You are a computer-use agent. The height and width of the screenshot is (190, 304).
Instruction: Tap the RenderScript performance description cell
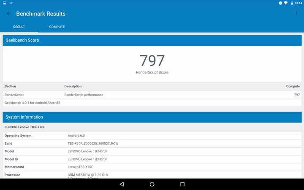(84, 95)
